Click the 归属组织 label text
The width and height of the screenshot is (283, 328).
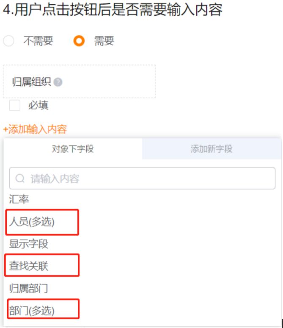pos(32,82)
